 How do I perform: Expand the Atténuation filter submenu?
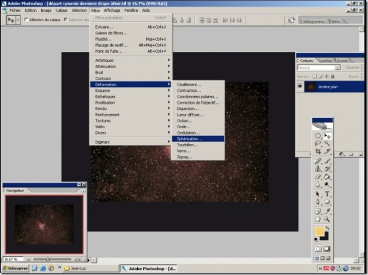coord(131,66)
